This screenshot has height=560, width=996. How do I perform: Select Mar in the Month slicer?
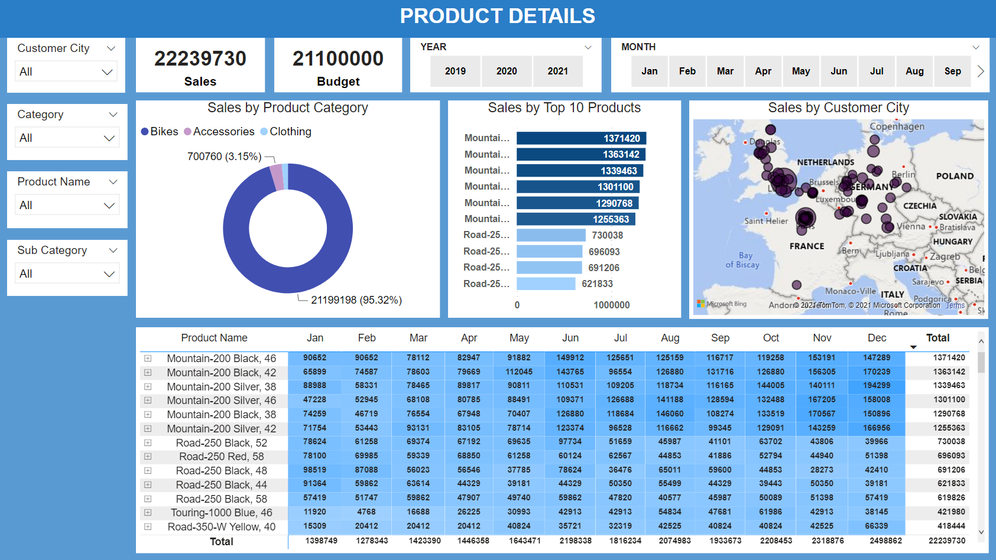pos(725,71)
